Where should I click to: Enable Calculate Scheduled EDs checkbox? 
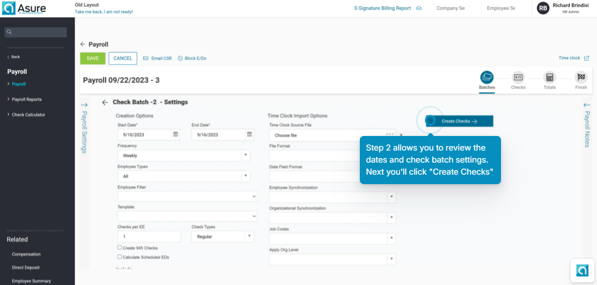(x=120, y=257)
